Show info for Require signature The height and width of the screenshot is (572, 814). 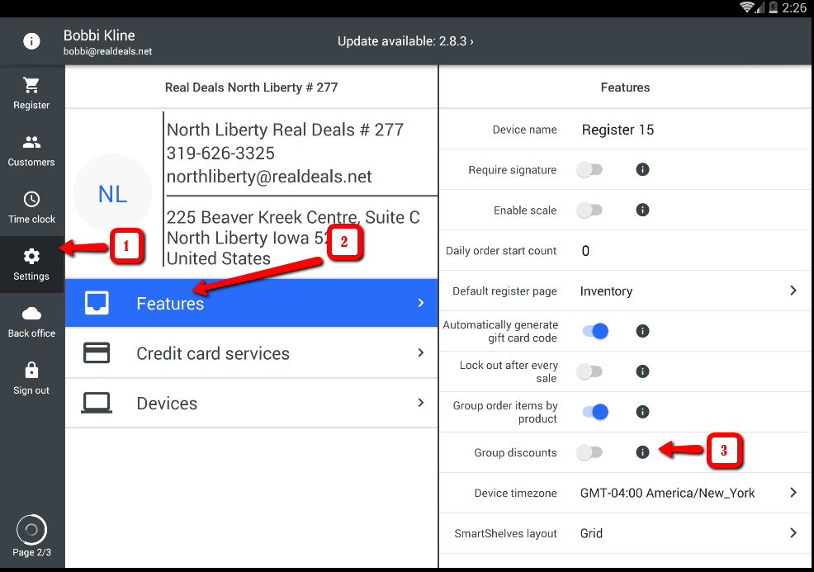[642, 170]
